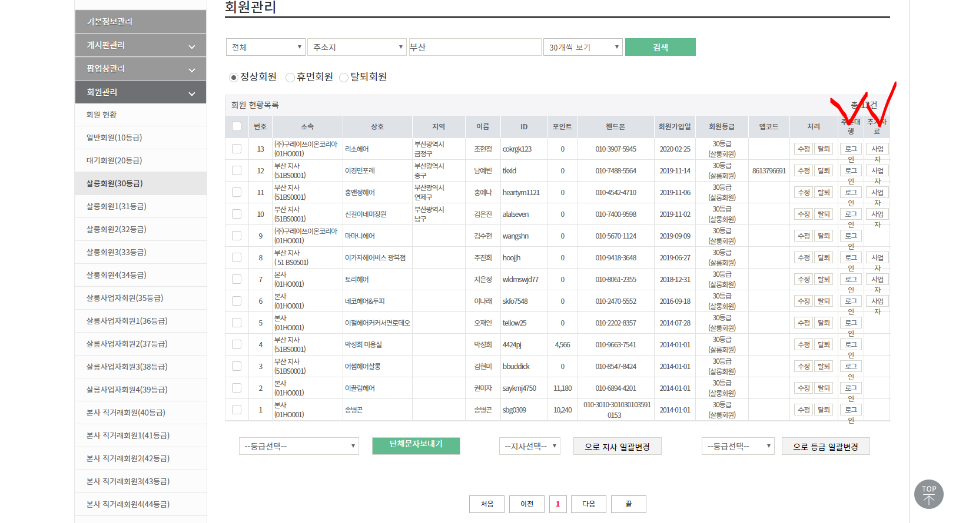The image size is (979, 523).
Task: Click 탈퇴 for member saykmj4750
Action: click(x=824, y=388)
